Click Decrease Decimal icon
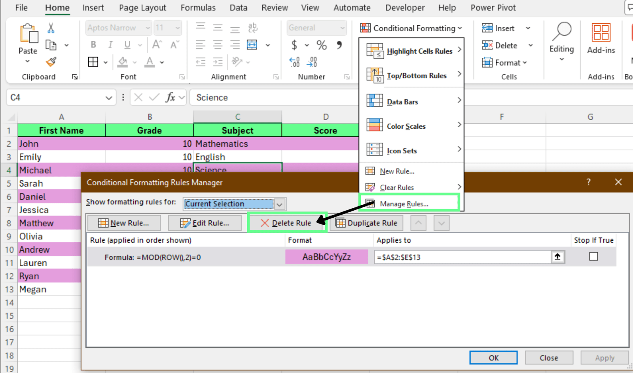The width and height of the screenshot is (633, 373). (312, 62)
